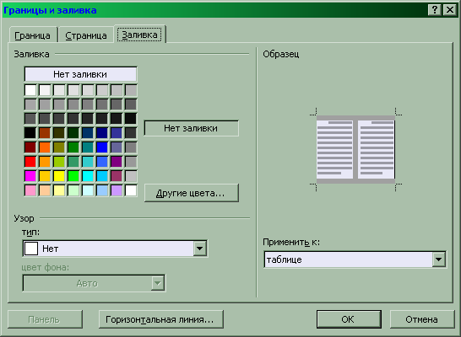Choose the very dark green swatch
461x337 pixels.
tap(73, 133)
